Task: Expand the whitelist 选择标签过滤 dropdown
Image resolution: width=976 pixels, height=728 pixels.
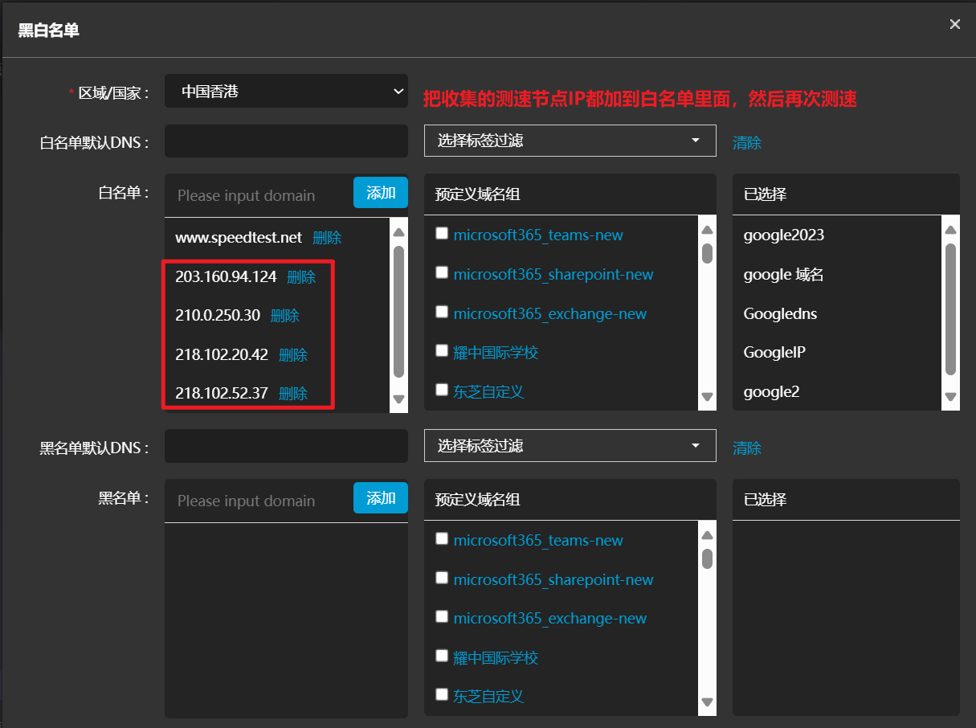Action: click(x=570, y=141)
